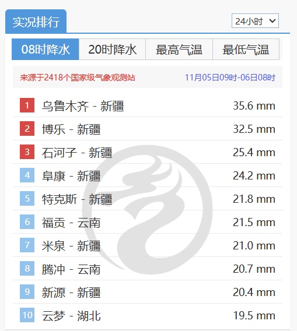Select the 新源 - 新疆 row name
This screenshot has width=297, height=331.
click(x=71, y=293)
